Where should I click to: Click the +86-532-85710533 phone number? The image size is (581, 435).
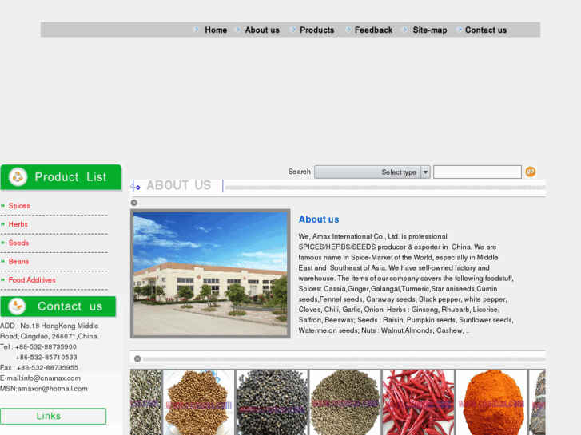click(x=46, y=358)
